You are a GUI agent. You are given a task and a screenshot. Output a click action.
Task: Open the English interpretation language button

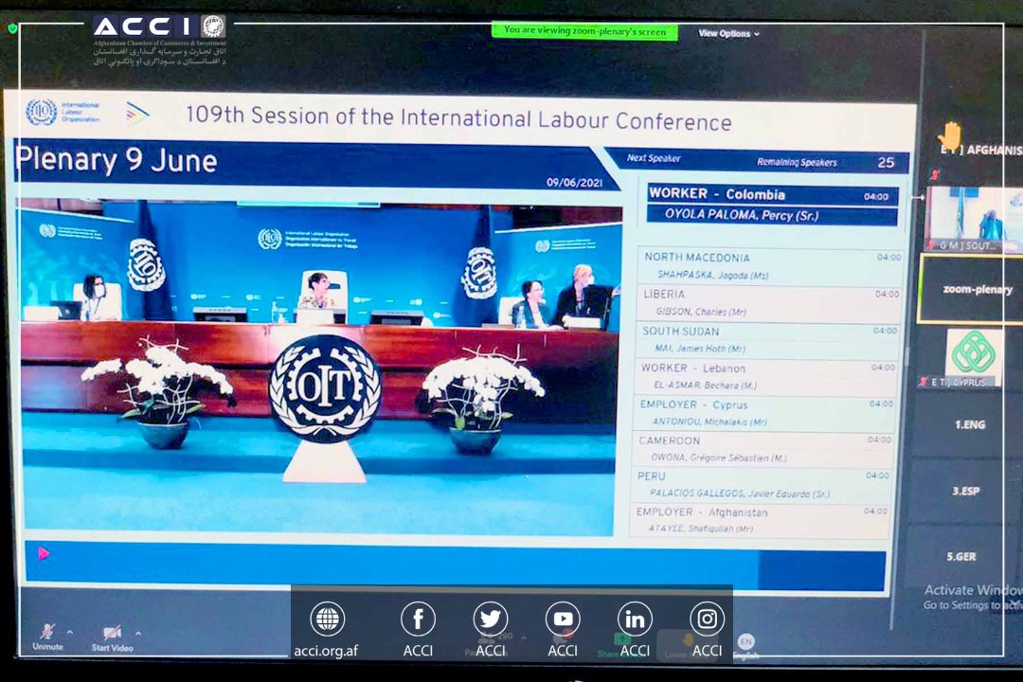(x=745, y=646)
